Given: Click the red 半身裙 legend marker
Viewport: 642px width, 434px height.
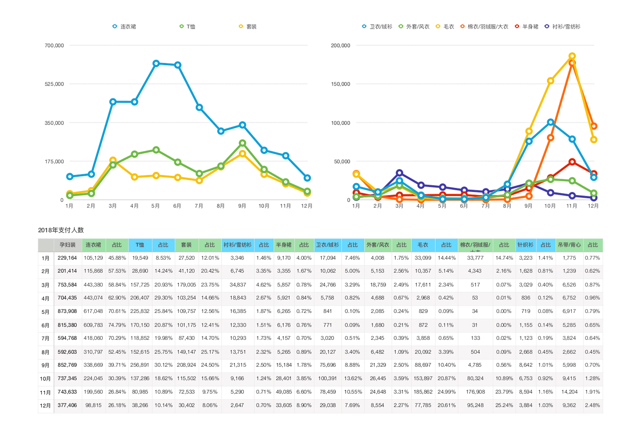Looking at the screenshot, I should (517, 26).
